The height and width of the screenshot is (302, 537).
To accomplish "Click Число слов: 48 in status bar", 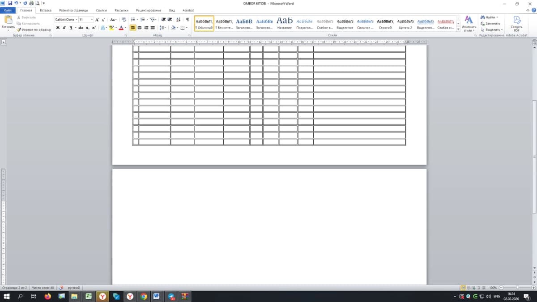I will [x=43, y=288].
